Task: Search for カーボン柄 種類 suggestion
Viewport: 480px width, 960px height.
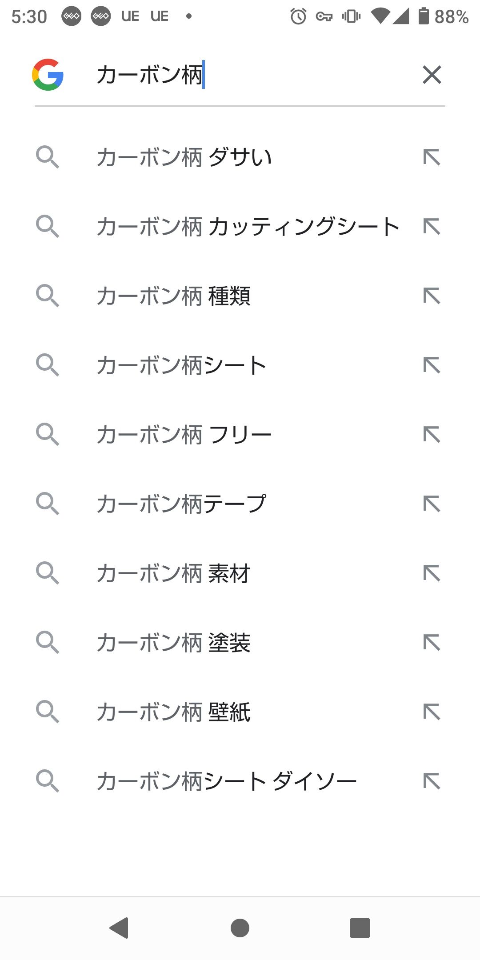Action: [173, 296]
